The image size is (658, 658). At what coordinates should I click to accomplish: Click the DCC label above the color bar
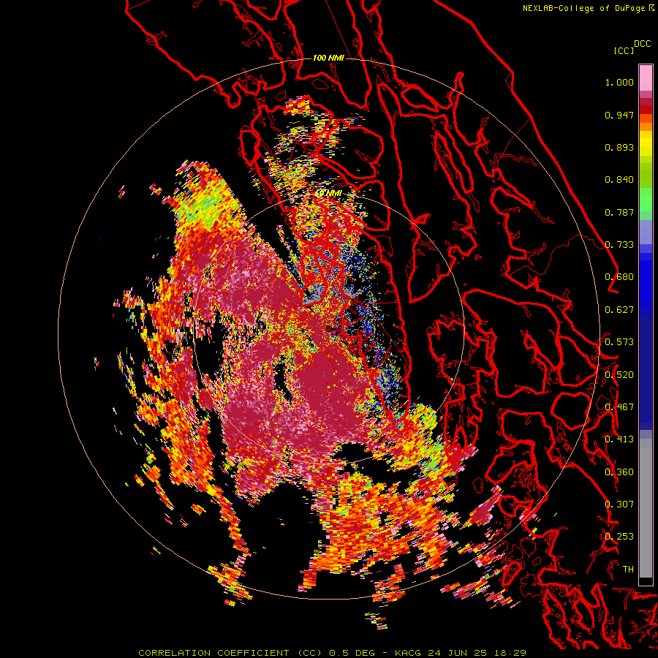point(642,44)
